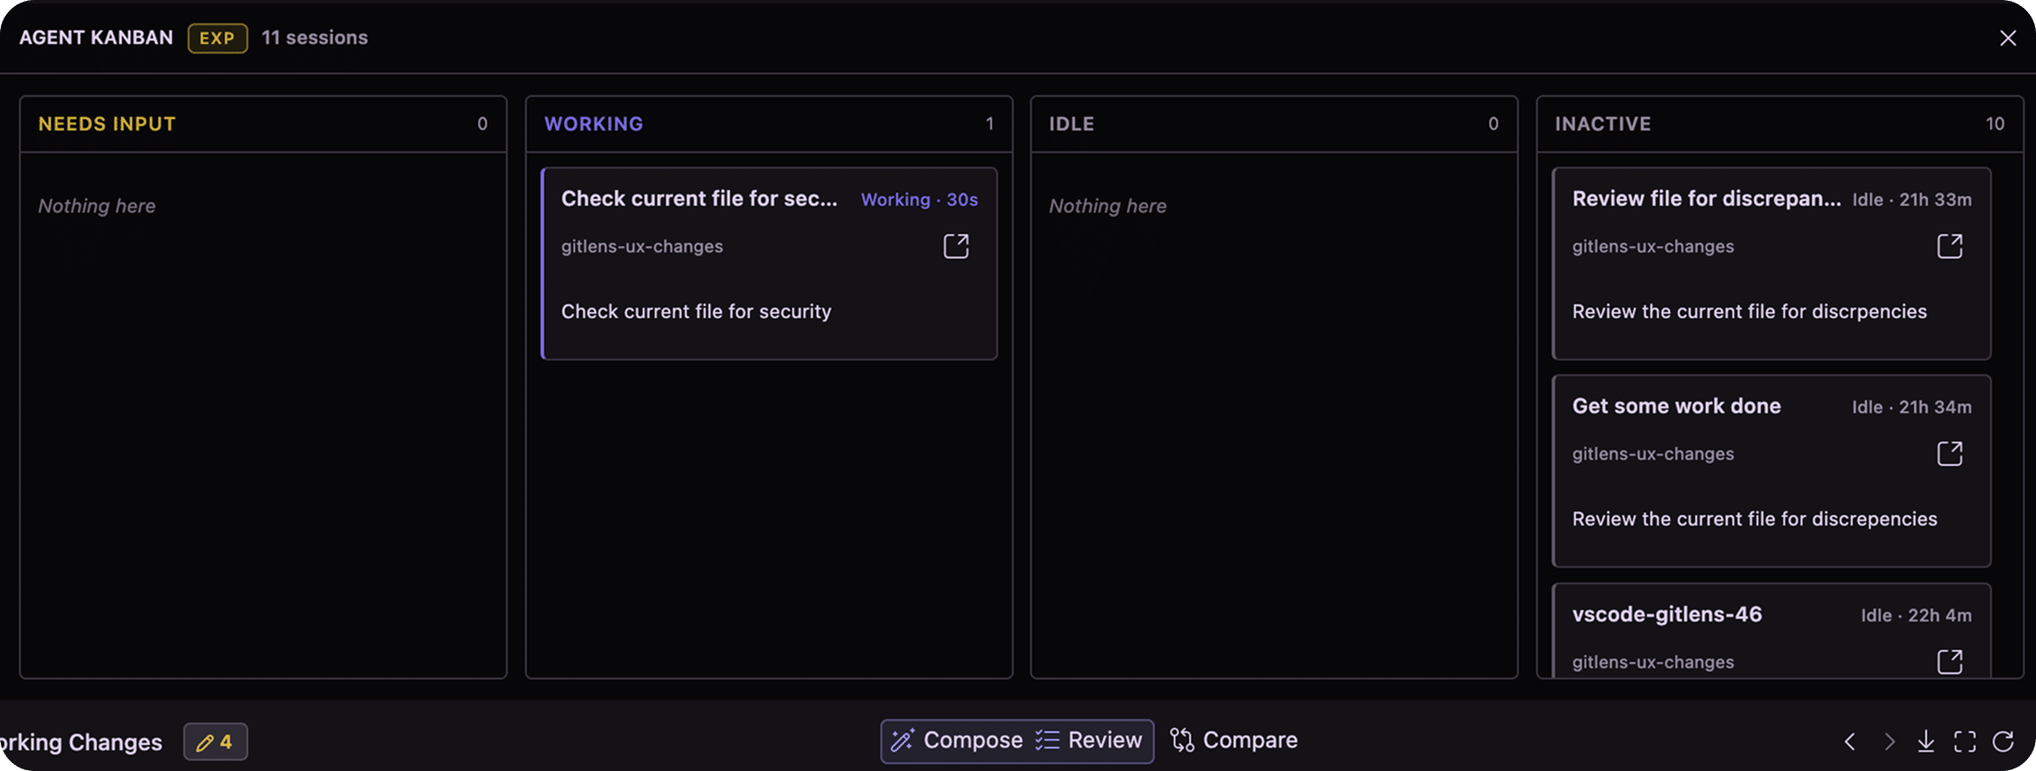This screenshot has height=771, width=2036.
Task: Click the pencil icon with 4 changes badge
Action: coord(215,742)
